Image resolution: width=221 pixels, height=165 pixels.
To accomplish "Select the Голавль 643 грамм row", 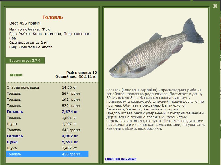I will pos(47,130).
